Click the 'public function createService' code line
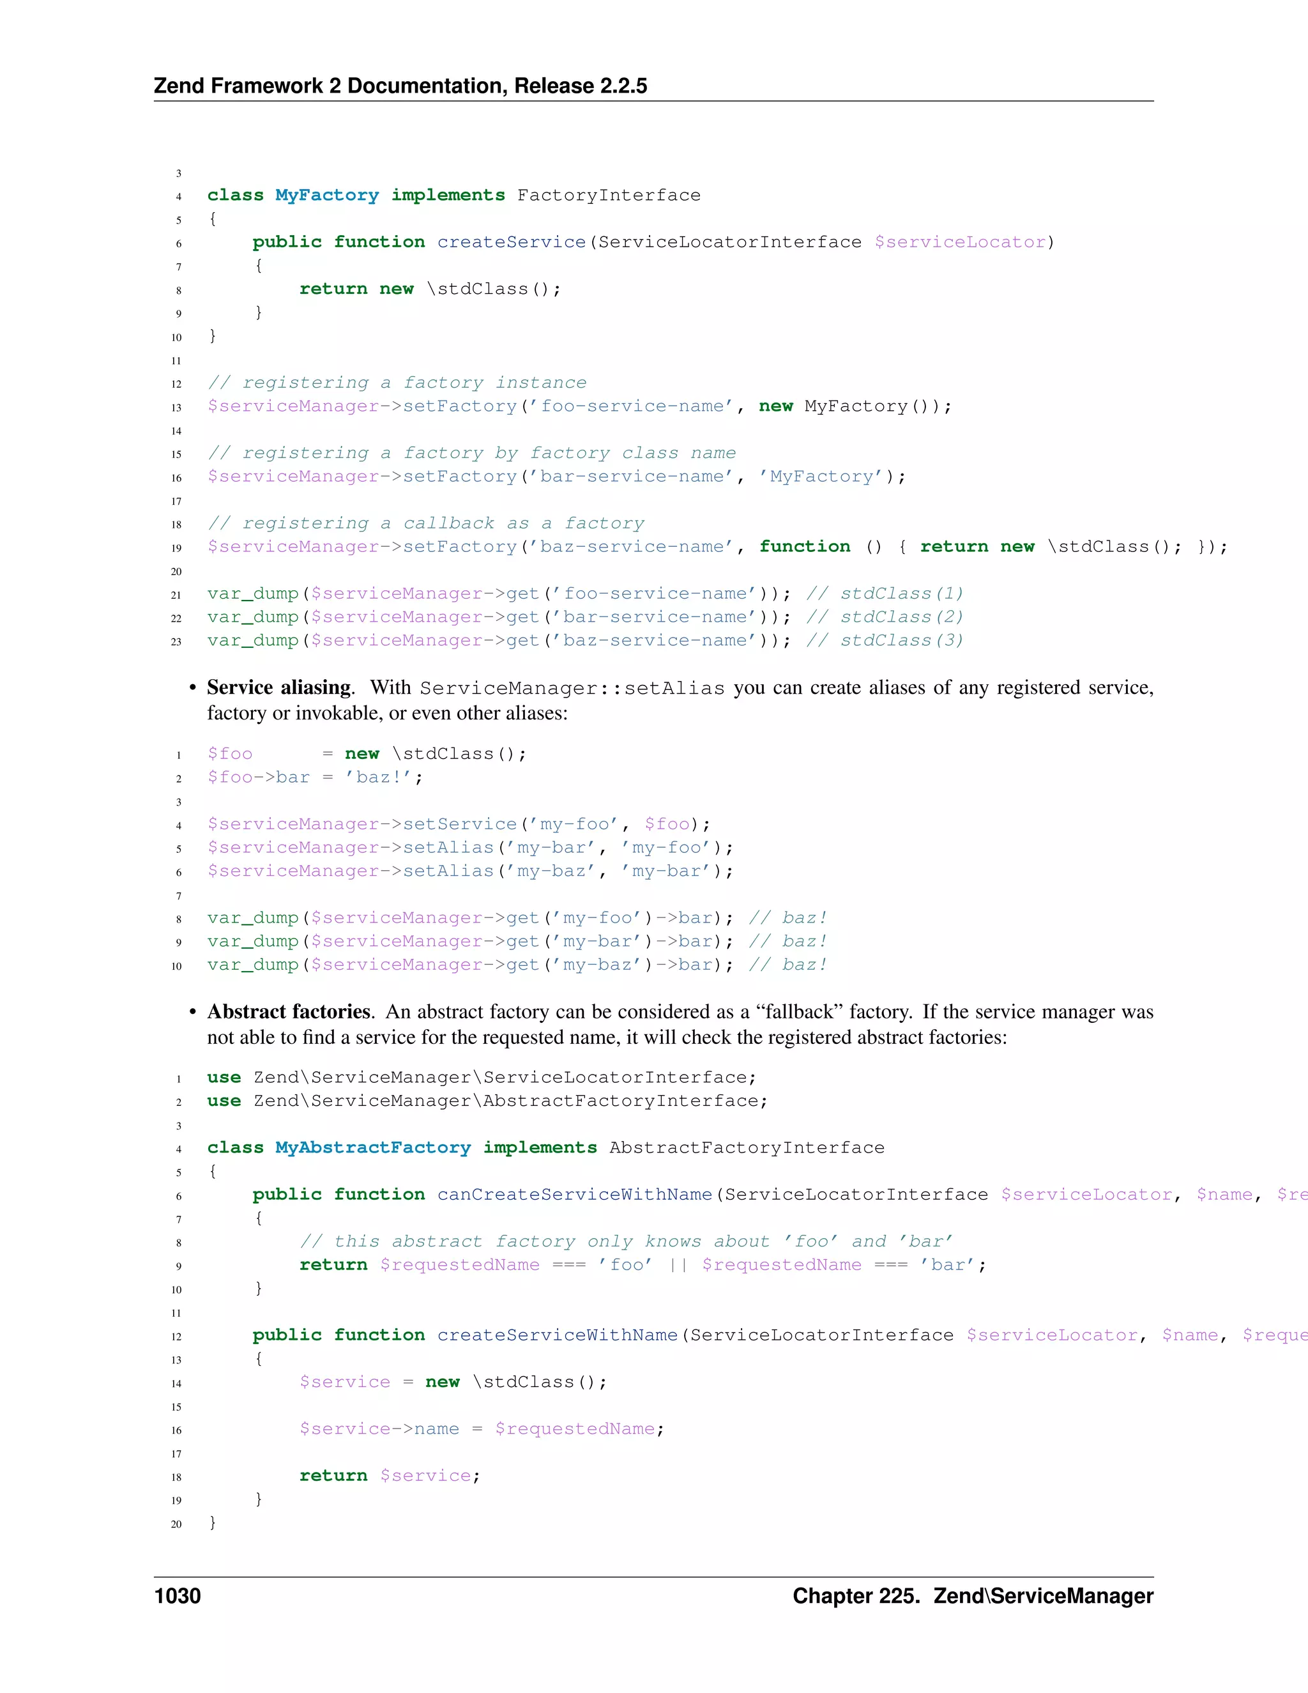1308x1693 pixels. (653, 242)
